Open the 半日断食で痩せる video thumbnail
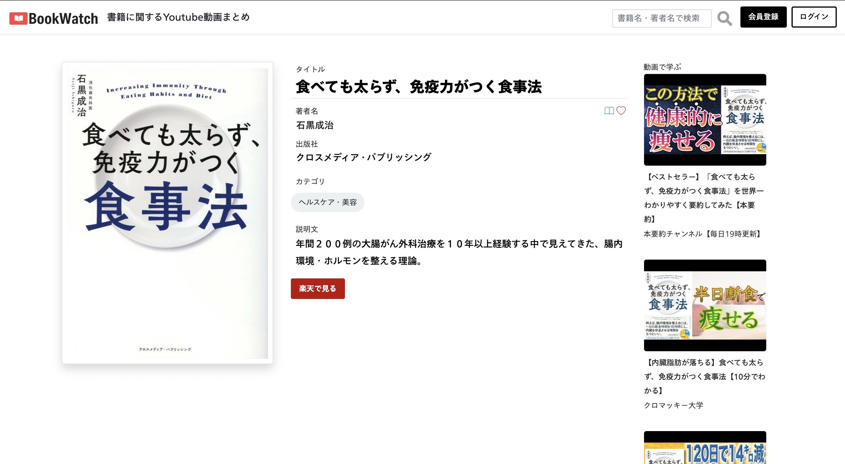The width and height of the screenshot is (845, 464). [x=705, y=305]
